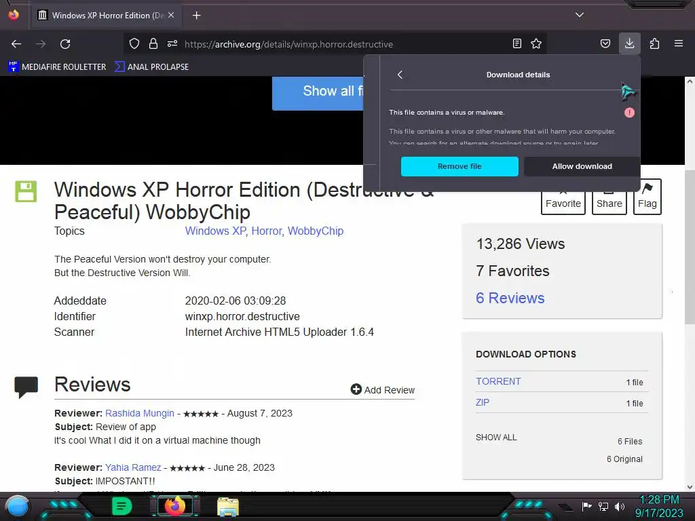The width and height of the screenshot is (695, 521).
Task: Flag this item
Action: pos(647,197)
